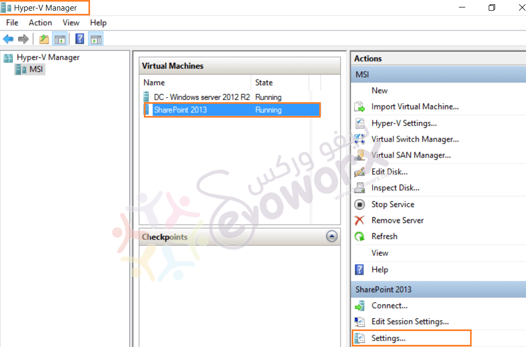Image resolution: width=526 pixels, height=347 pixels.
Task: Click the Running state of SharePoint 2013
Action: pos(268,110)
